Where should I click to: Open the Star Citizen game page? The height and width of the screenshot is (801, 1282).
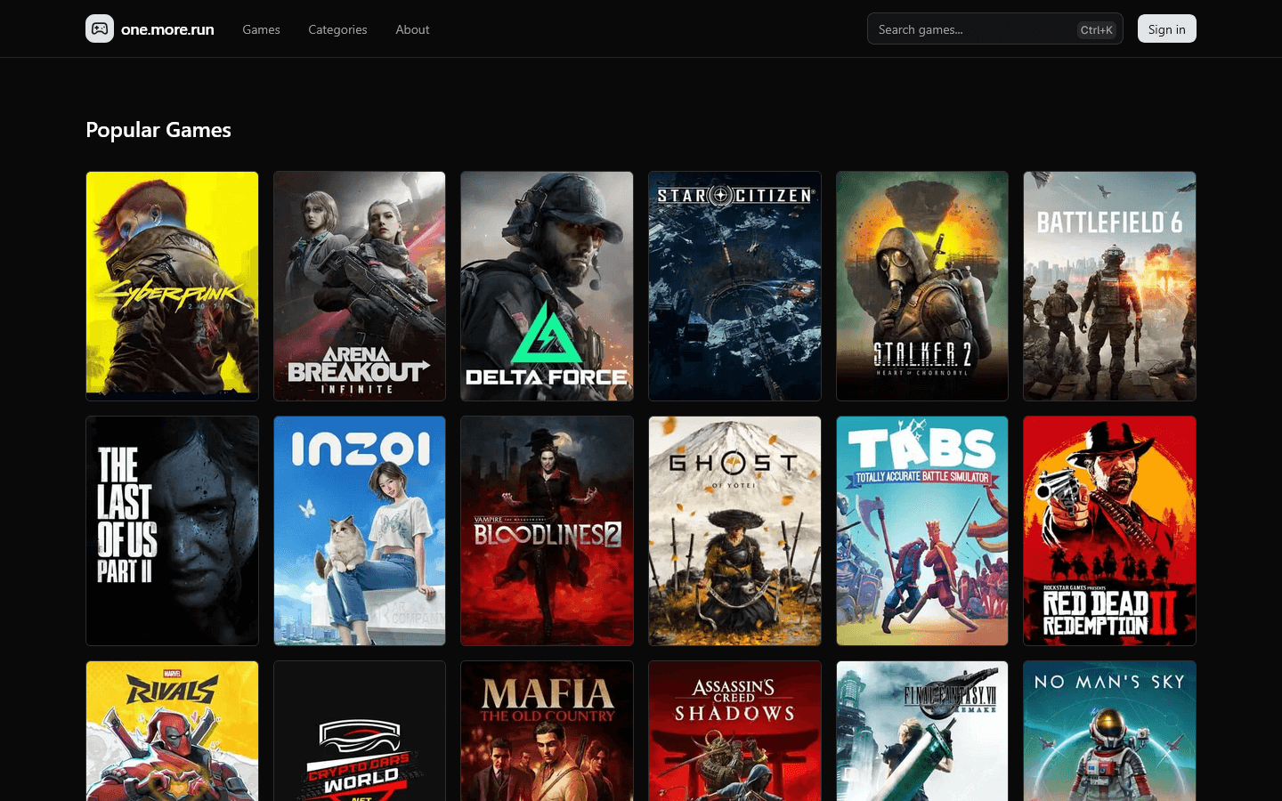coord(734,286)
